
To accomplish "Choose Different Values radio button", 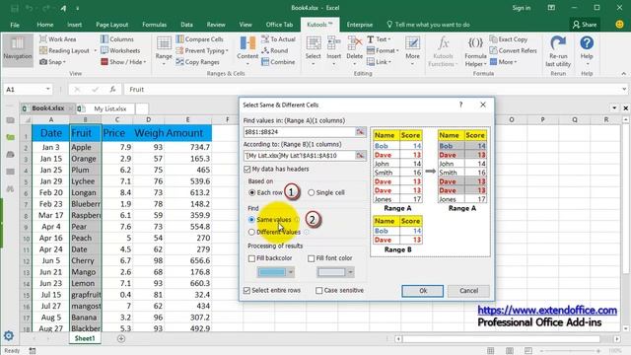I will click(x=251, y=233).
